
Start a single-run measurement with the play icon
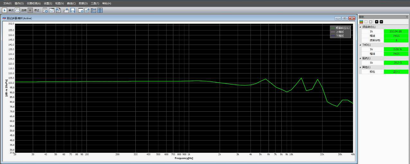(x=5, y=10)
